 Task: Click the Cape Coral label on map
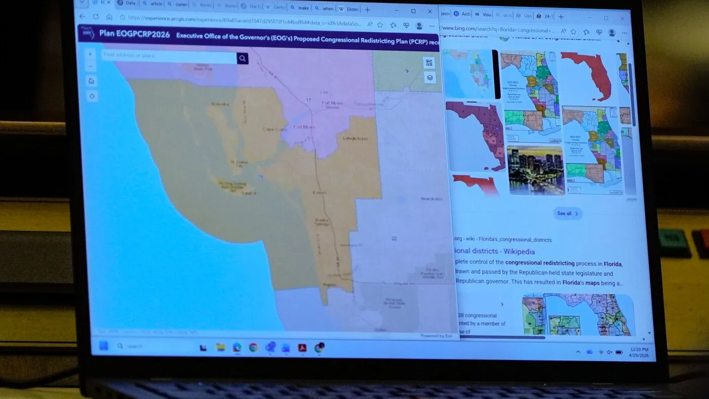(274, 130)
